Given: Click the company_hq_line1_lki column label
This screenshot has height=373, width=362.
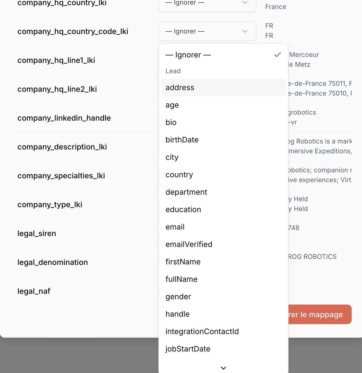Looking at the screenshot, I should [x=56, y=60].
